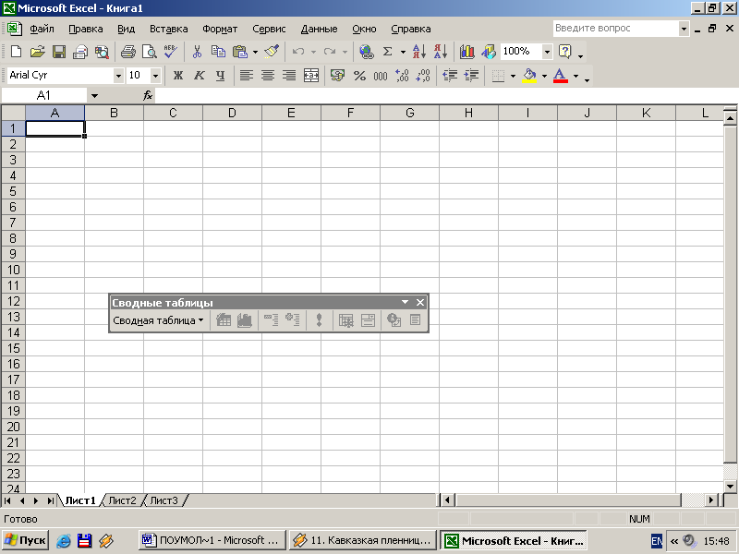The image size is (739, 554).
Task: Open Print Preview from the toolbar
Action: 150,52
